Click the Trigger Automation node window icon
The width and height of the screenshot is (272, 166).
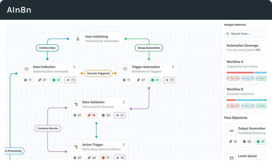click(125, 69)
